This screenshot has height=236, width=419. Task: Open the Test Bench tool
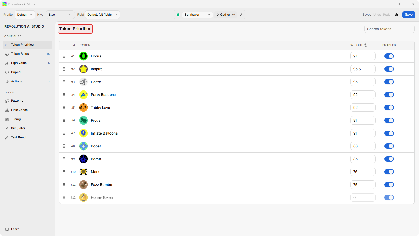pyautogui.click(x=27, y=137)
